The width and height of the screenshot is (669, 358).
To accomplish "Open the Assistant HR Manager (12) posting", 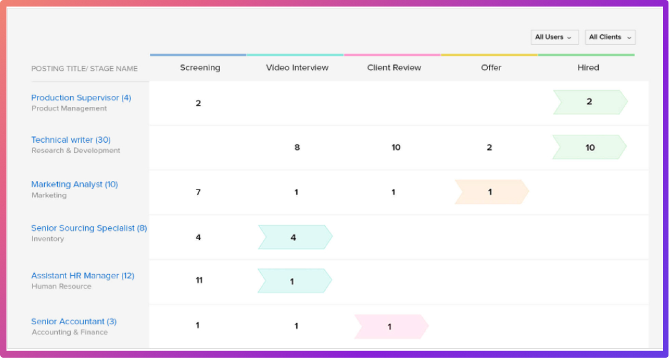I will [x=82, y=276].
